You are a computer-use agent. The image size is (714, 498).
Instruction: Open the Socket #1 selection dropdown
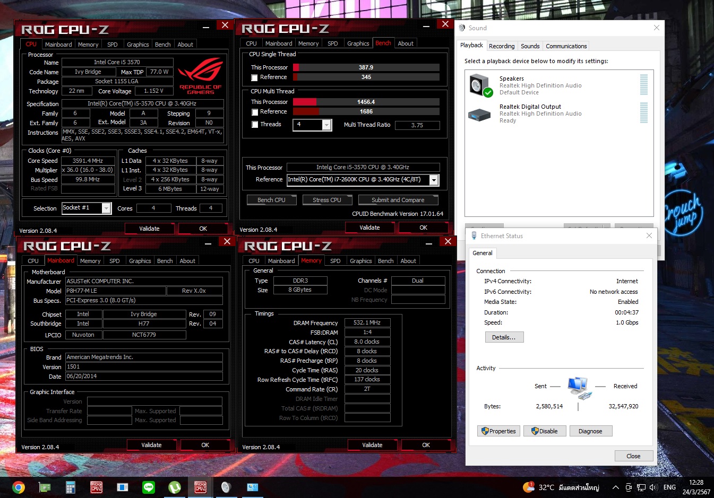[106, 208]
